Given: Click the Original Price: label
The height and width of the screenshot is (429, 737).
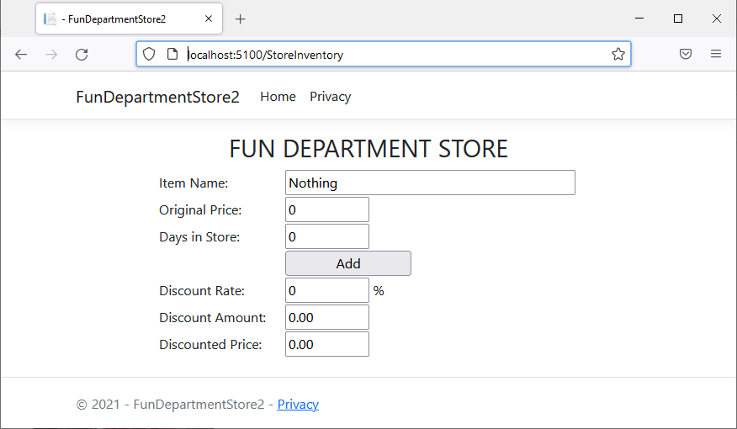Looking at the screenshot, I should (x=200, y=210).
